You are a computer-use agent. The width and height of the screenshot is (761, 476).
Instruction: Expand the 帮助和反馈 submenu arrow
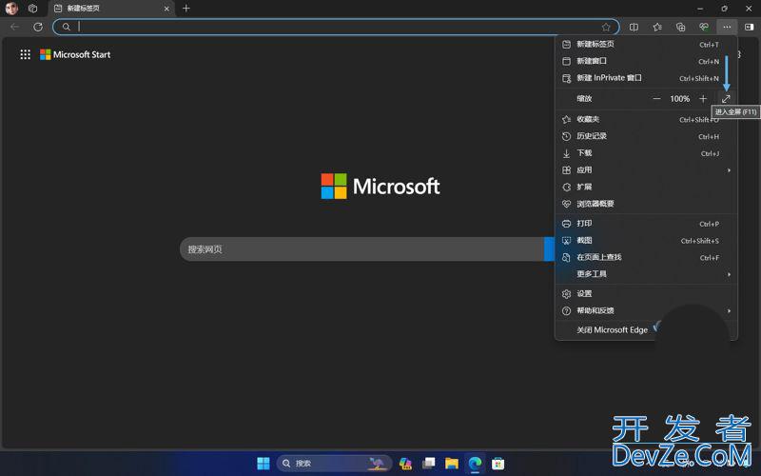pos(729,311)
